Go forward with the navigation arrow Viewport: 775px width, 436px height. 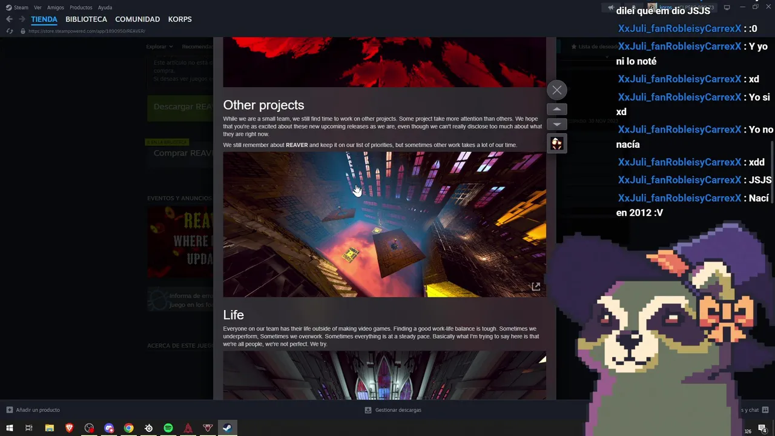22,19
